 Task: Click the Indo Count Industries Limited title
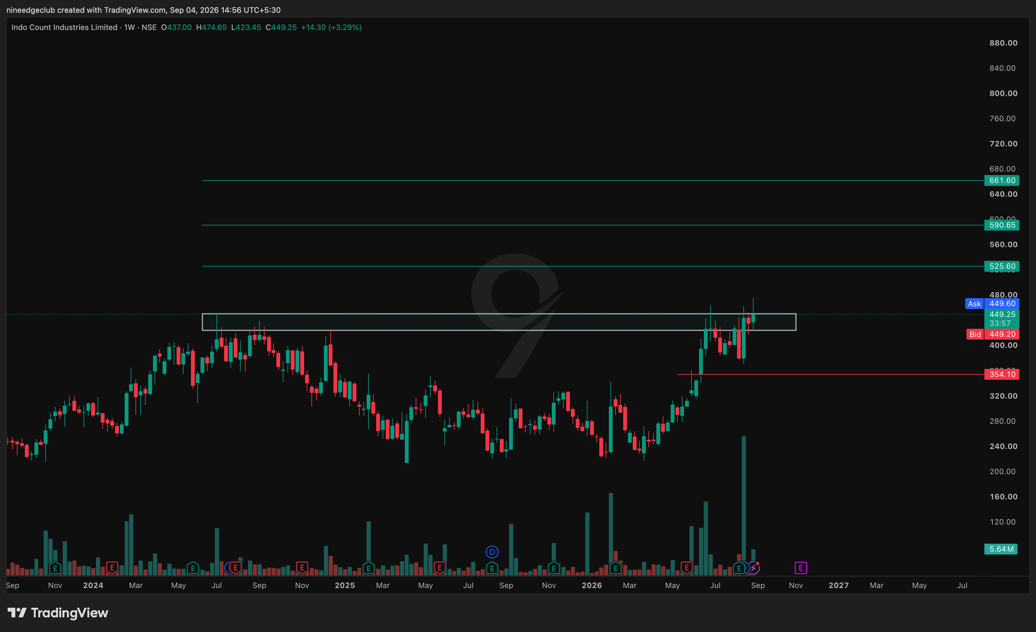pos(64,27)
